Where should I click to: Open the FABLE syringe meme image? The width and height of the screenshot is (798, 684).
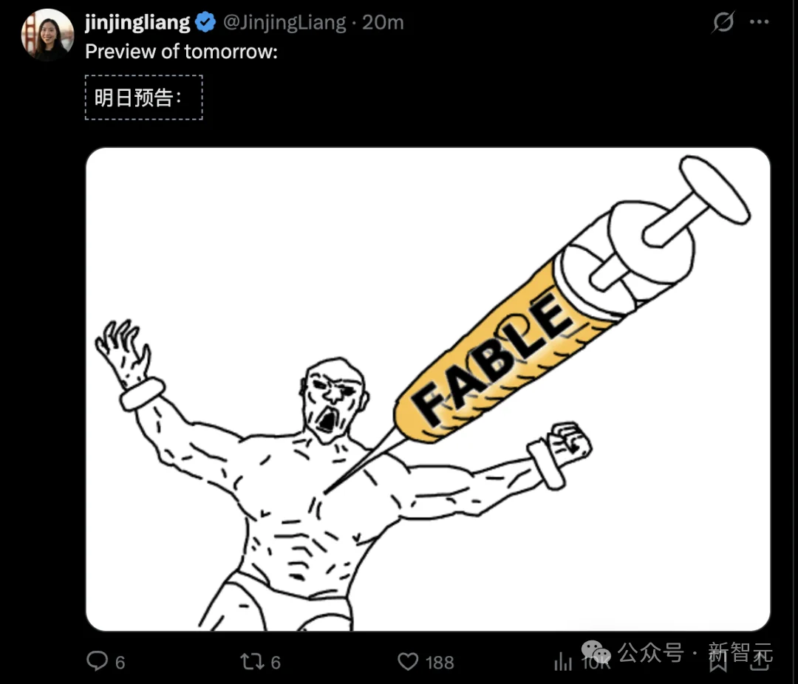(x=428, y=389)
